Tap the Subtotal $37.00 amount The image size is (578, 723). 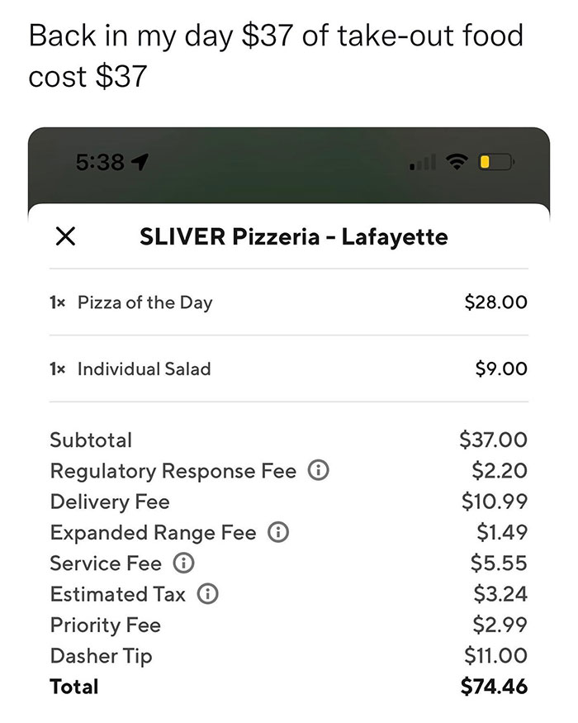(x=493, y=440)
